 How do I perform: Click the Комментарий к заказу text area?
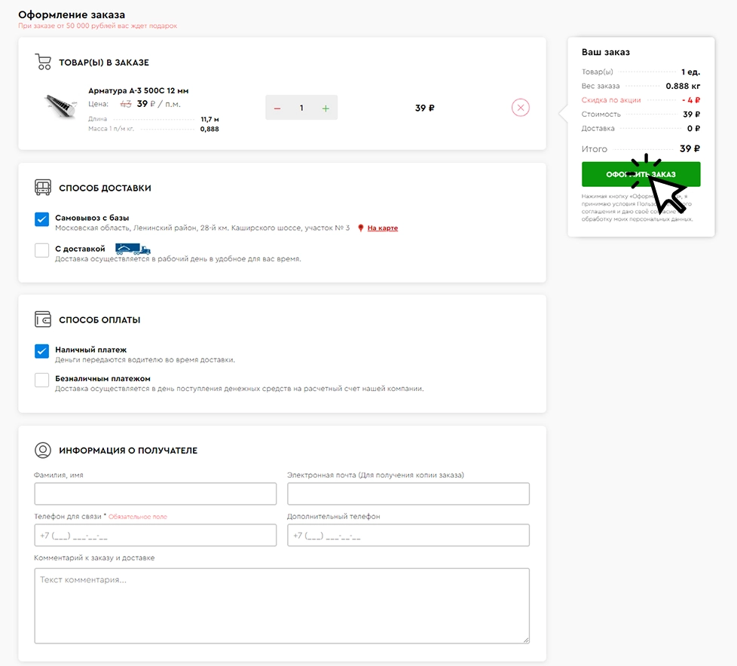[282, 606]
